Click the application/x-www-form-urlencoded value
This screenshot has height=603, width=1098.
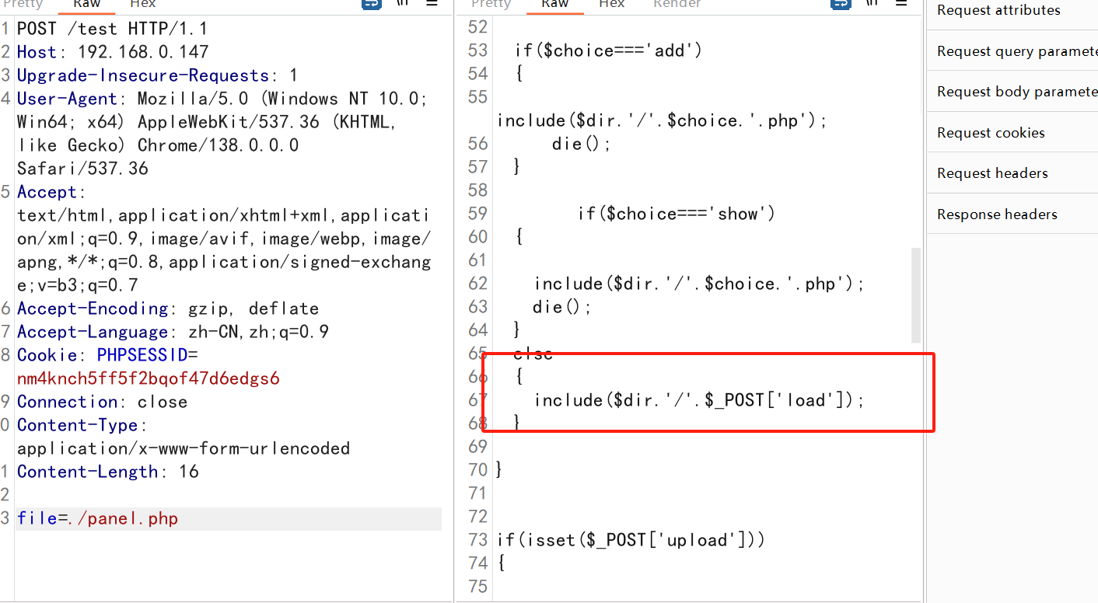point(184,448)
